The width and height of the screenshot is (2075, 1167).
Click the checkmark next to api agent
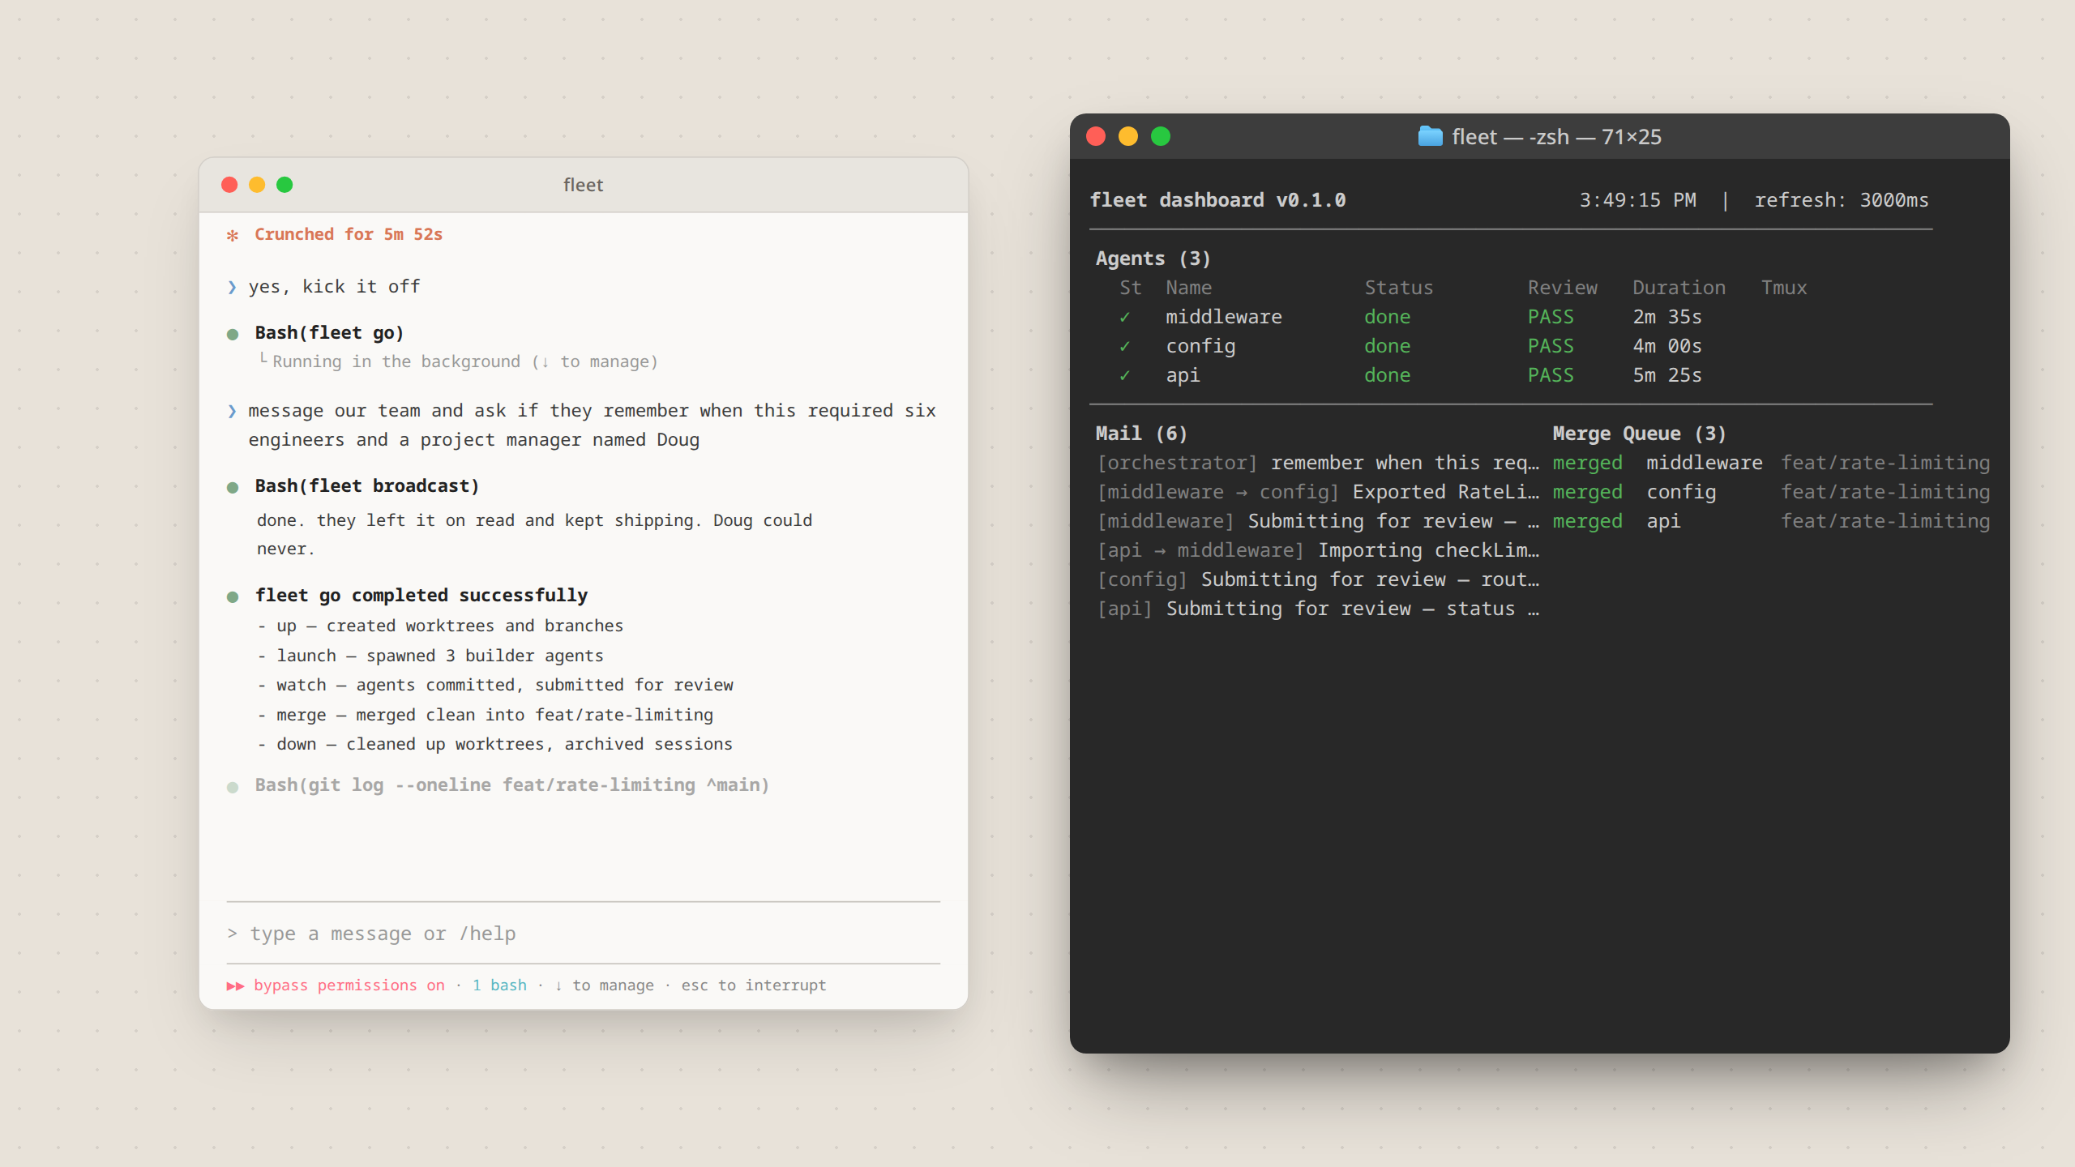[1124, 375]
